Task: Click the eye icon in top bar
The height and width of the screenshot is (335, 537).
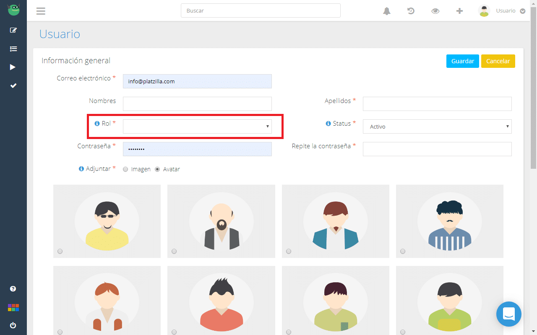Action: 435,11
